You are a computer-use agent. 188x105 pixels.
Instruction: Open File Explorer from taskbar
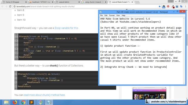(x=6, y=102)
